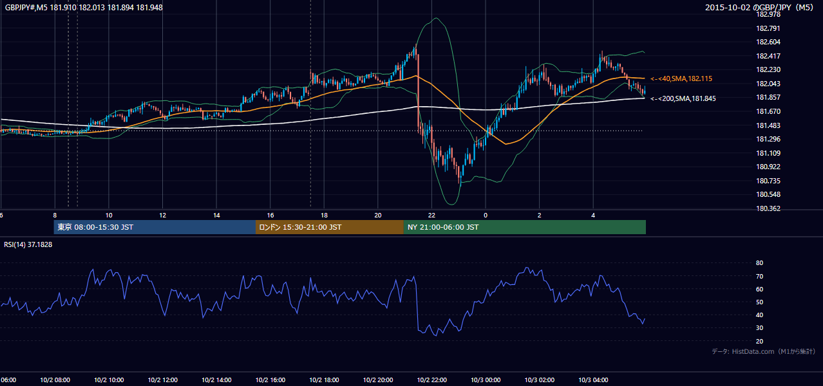Click the RSI 80 level label
This screenshot has height=386, width=823.
[x=759, y=263]
